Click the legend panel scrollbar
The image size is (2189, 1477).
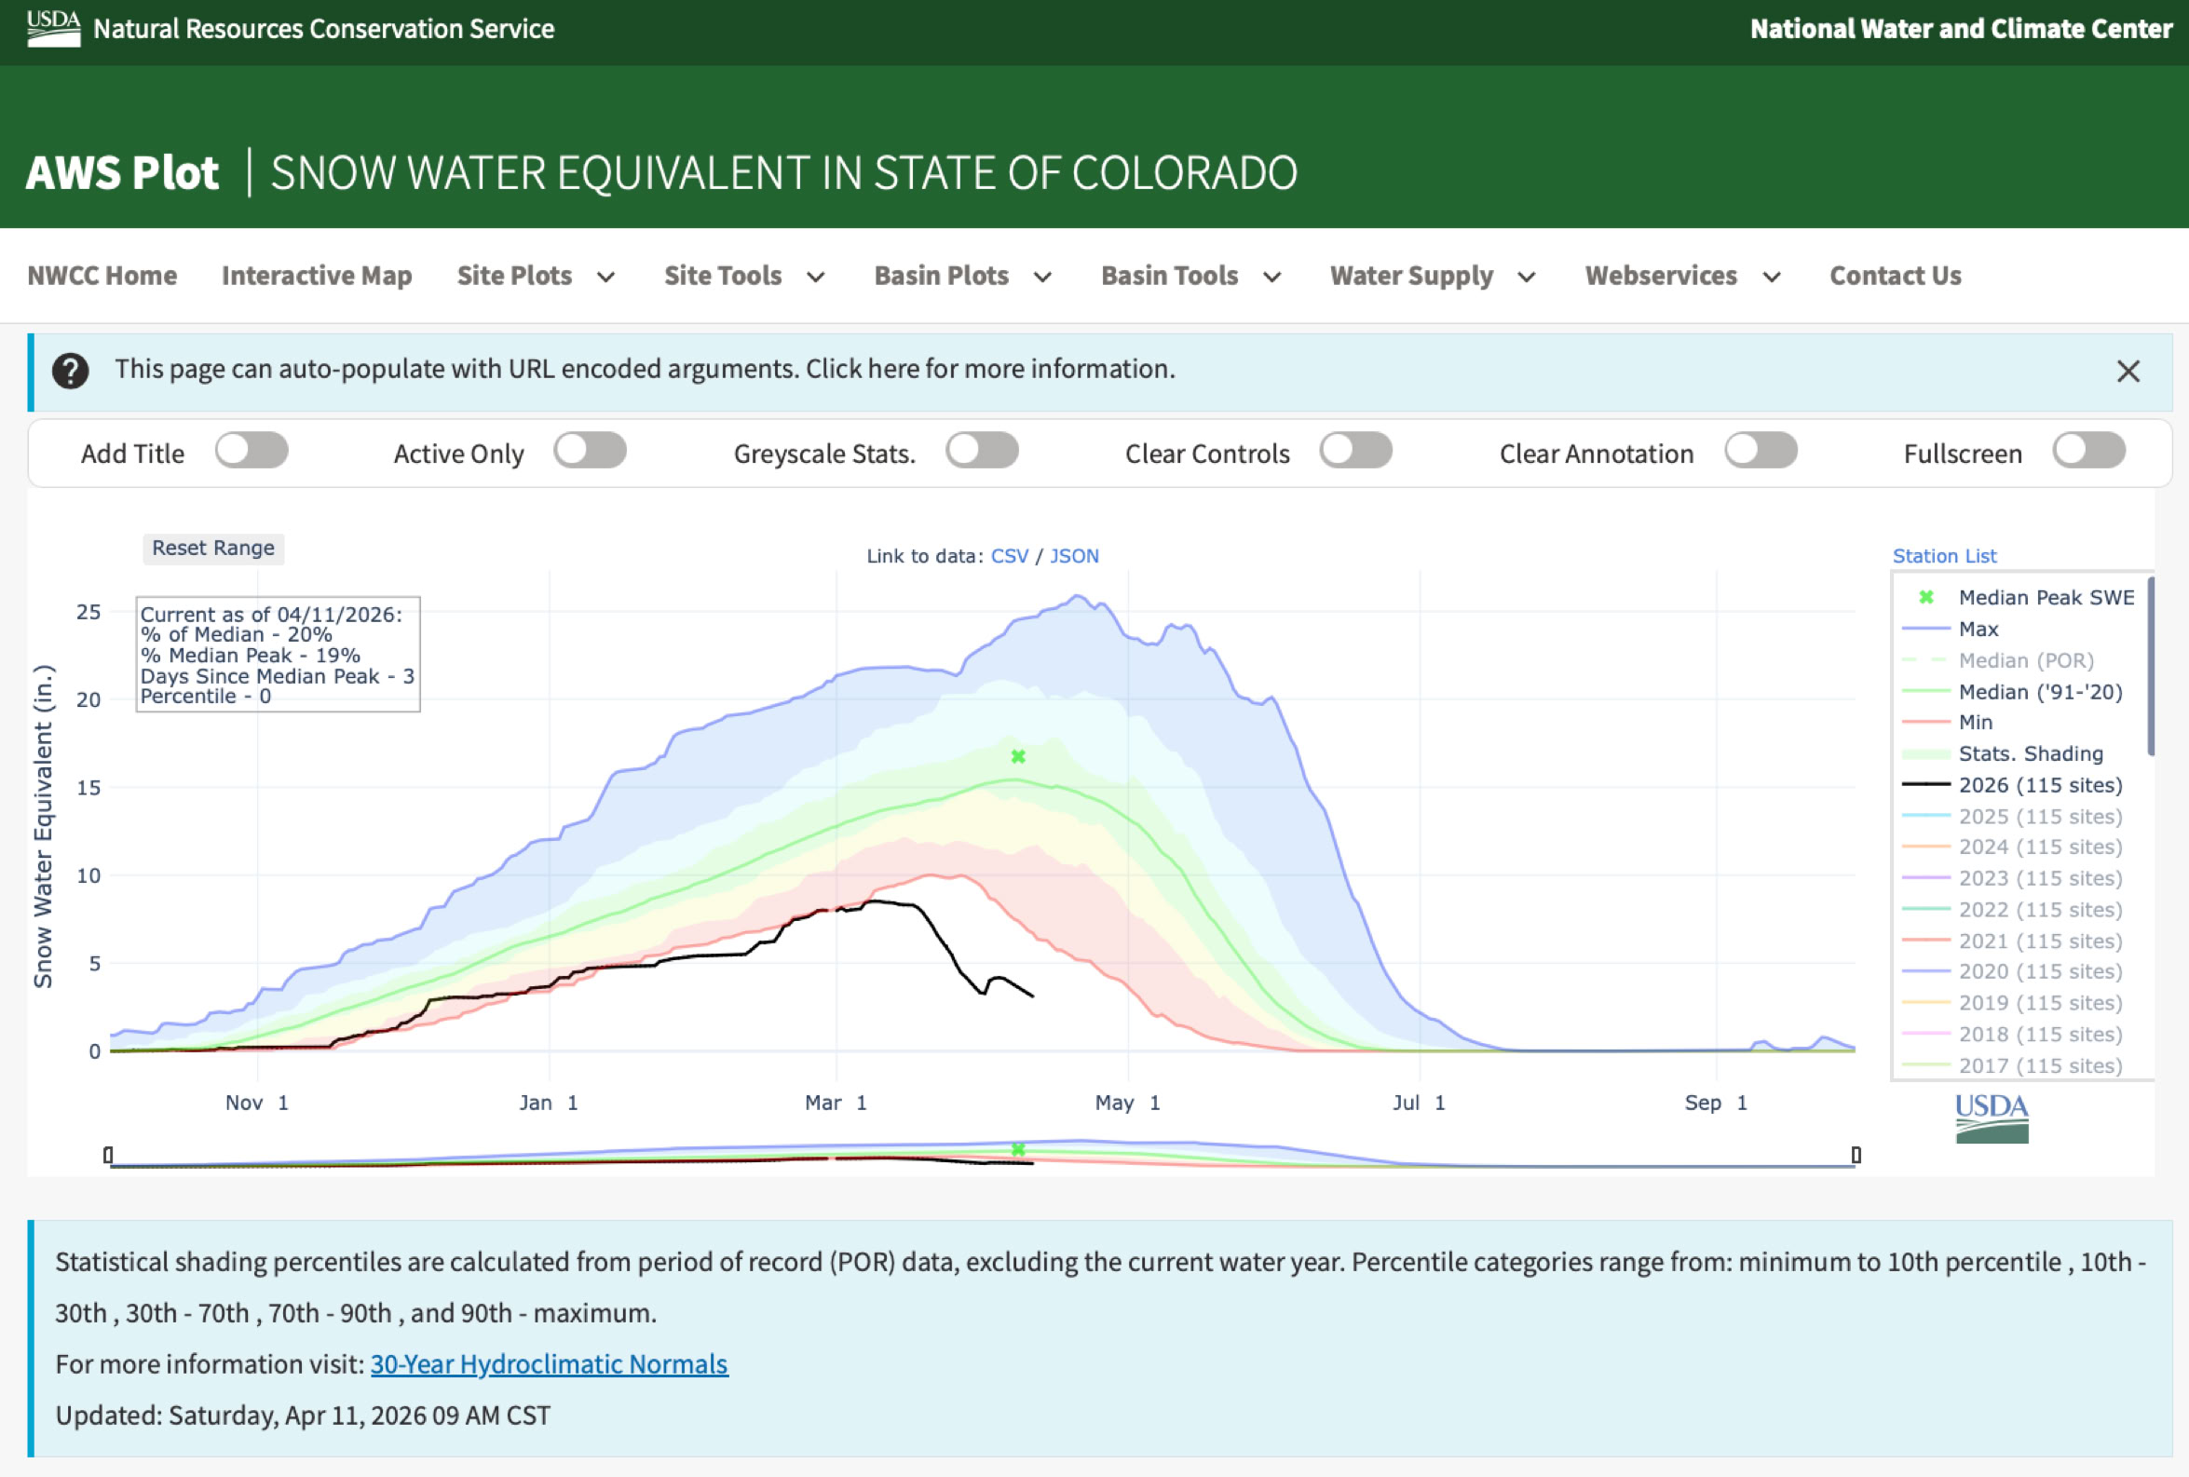click(x=2152, y=667)
